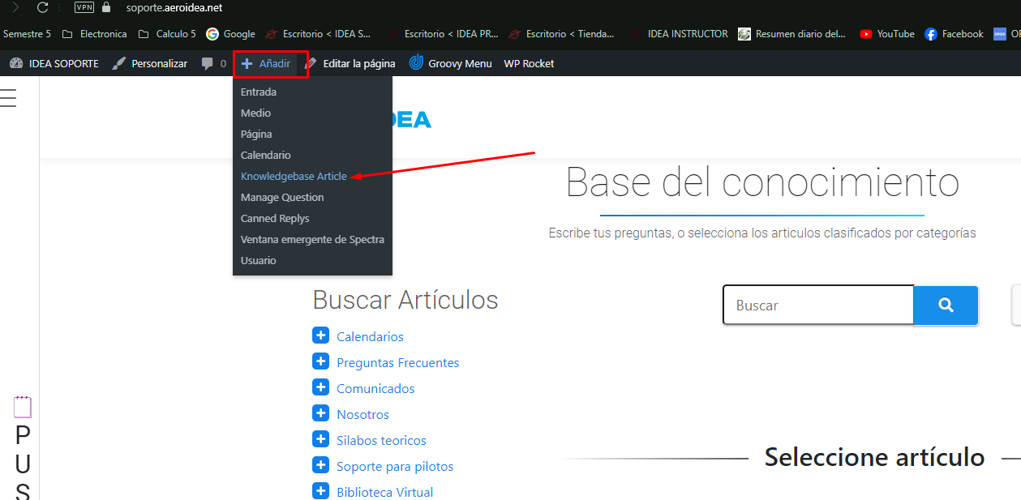
Task: Expand the Calendarios category plus icon
Action: 320,335
